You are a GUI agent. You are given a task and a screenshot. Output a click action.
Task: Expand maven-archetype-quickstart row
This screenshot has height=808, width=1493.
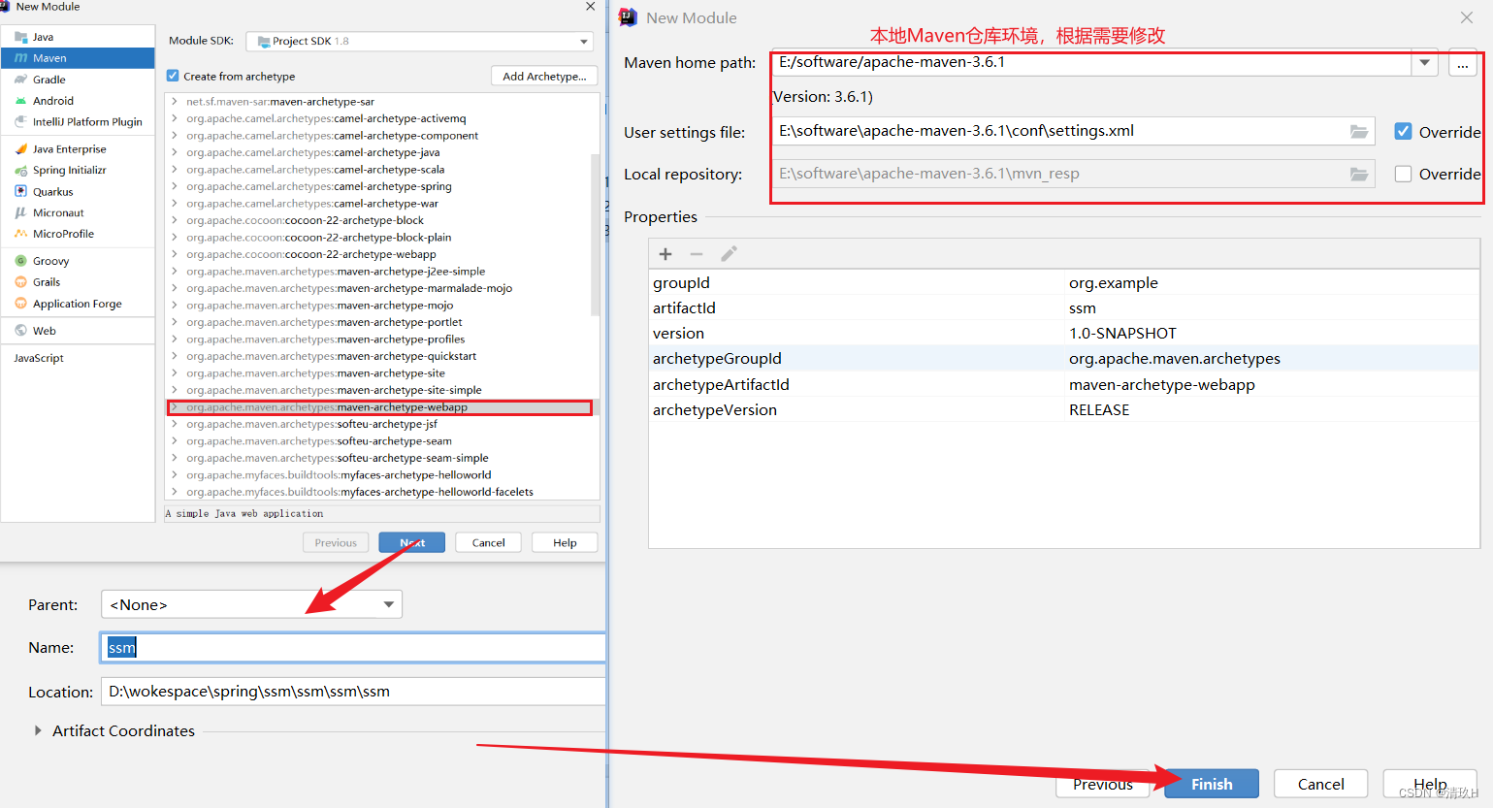click(174, 356)
